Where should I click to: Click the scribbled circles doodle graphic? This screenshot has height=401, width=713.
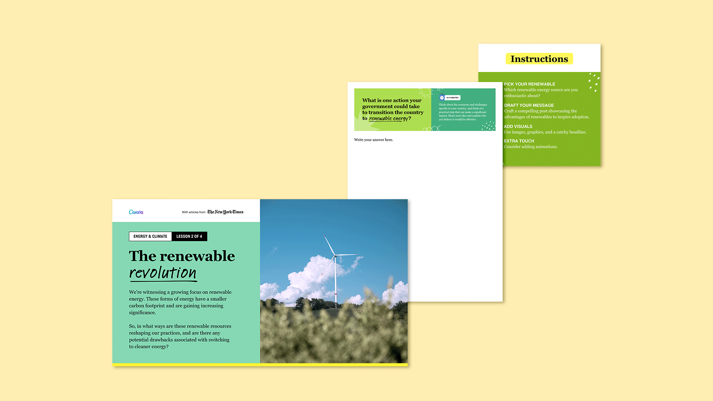pyautogui.click(x=431, y=128)
